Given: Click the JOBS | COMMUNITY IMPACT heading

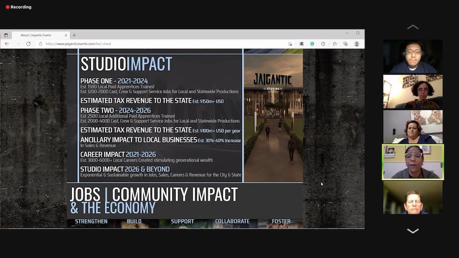Looking at the screenshot, I should [153, 195].
